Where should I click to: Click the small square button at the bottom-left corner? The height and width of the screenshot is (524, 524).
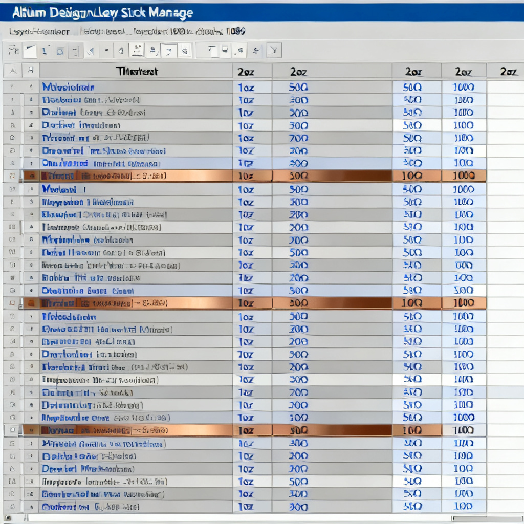coord(8,518)
